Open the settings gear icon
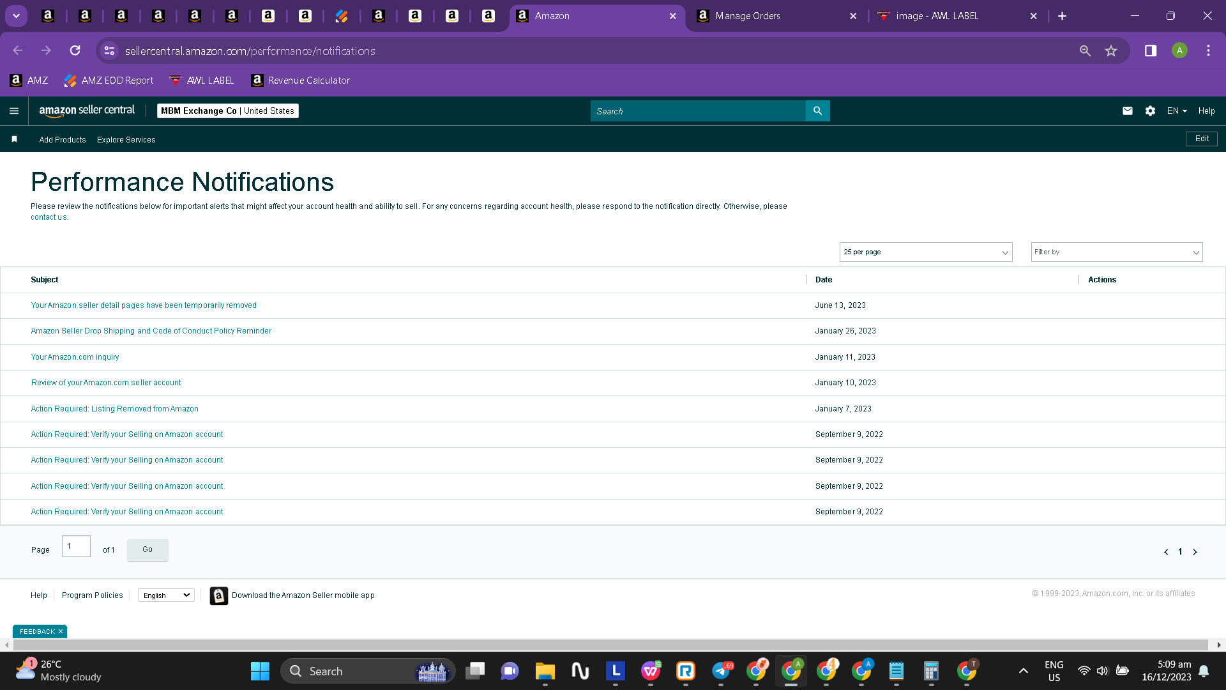 [1150, 111]
